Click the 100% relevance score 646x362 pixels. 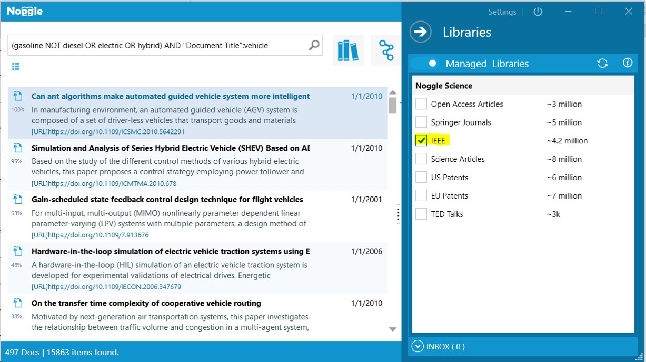click(18, 109)
